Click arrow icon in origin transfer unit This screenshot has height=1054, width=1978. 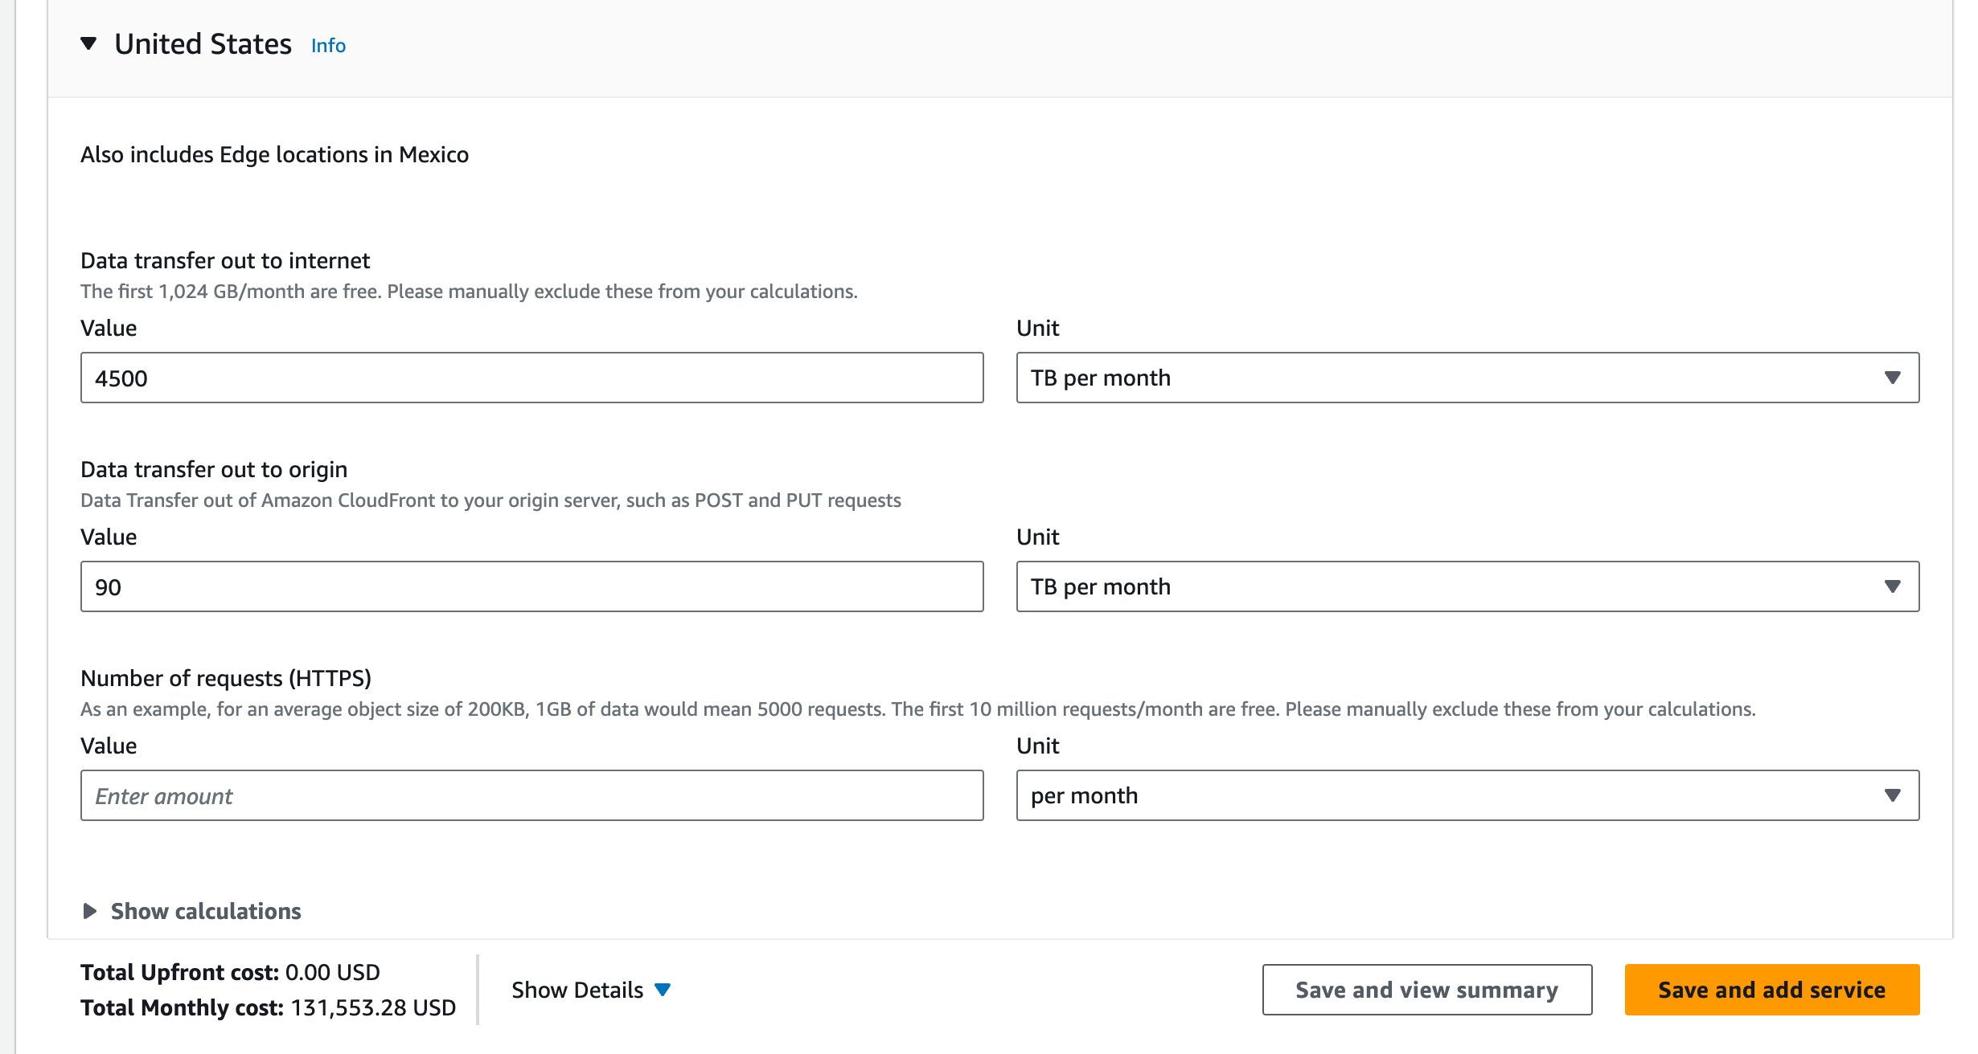tap(1892, 586)
